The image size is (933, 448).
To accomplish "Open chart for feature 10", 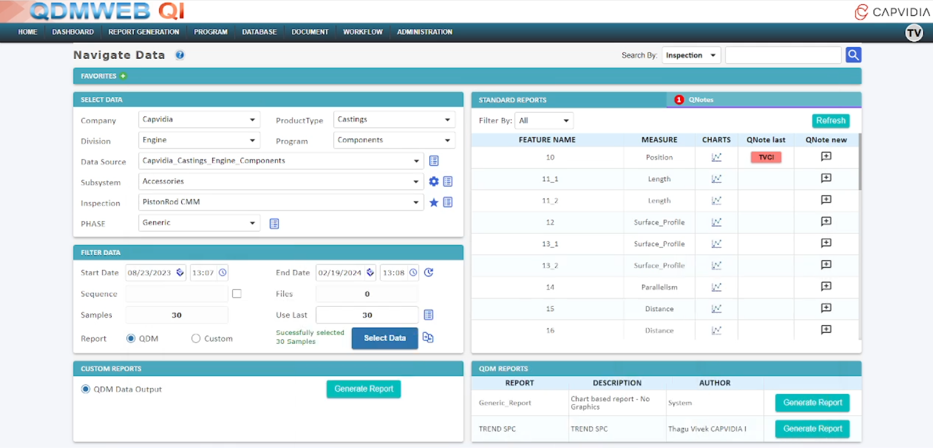I will [716, 157].
